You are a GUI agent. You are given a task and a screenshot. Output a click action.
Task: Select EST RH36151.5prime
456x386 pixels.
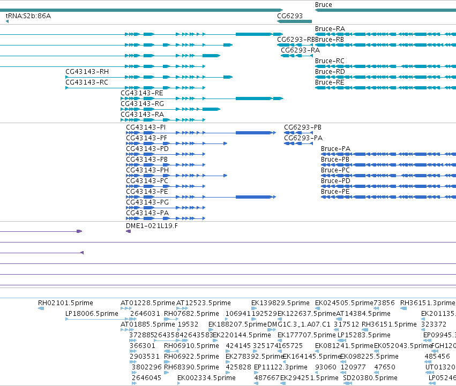pyautogui.click(x=389, y=324)
